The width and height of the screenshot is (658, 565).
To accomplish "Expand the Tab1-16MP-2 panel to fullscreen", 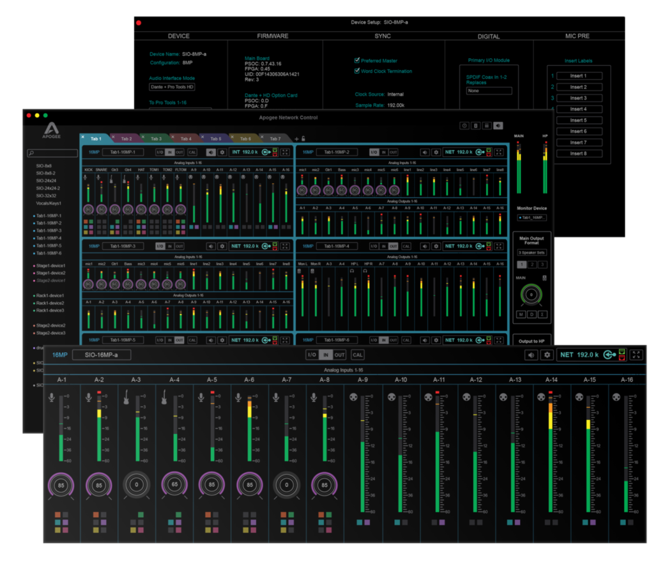I will [x=498, y=152].
